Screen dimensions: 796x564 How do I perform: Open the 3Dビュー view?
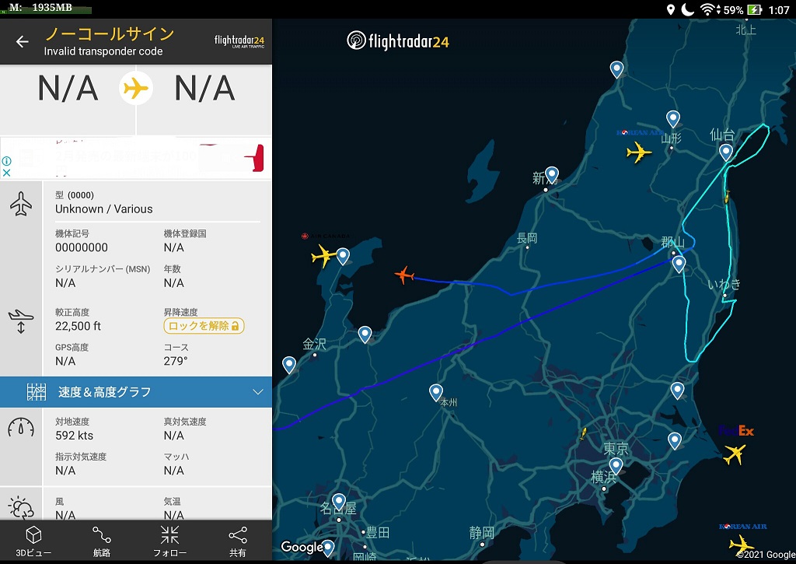coord(33,541)
